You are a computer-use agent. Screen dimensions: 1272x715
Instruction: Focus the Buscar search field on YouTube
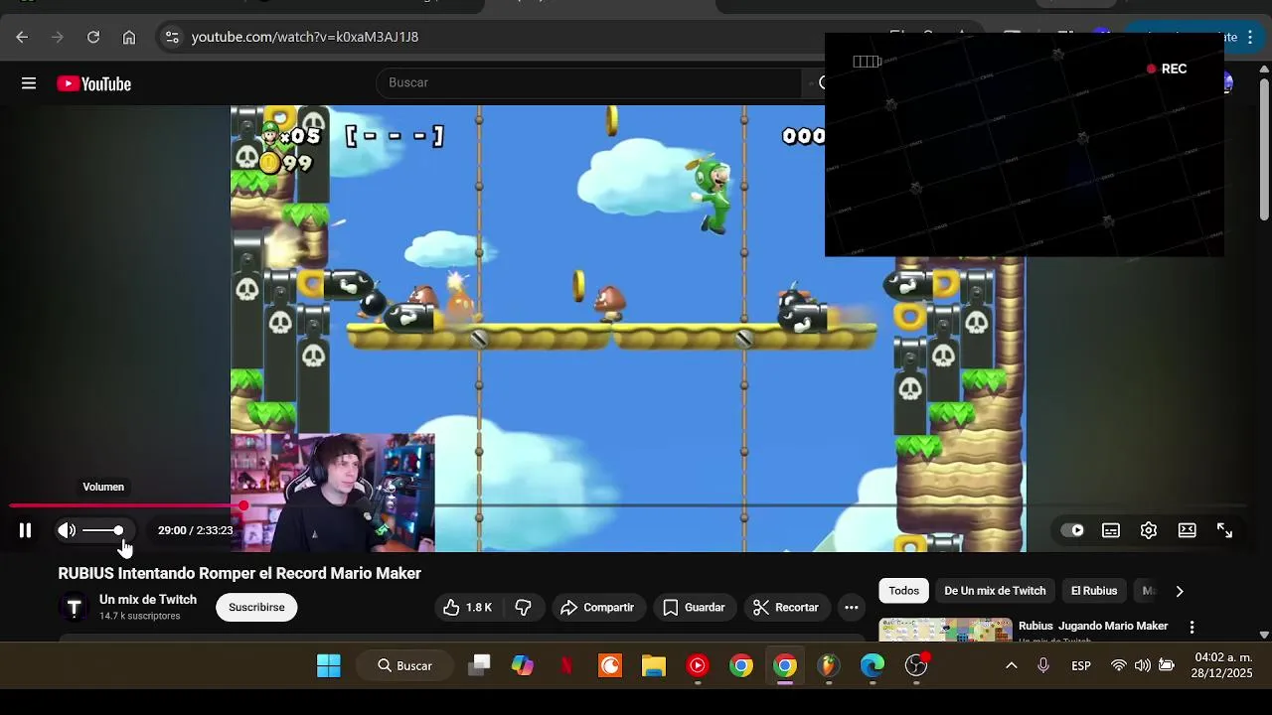588,82
